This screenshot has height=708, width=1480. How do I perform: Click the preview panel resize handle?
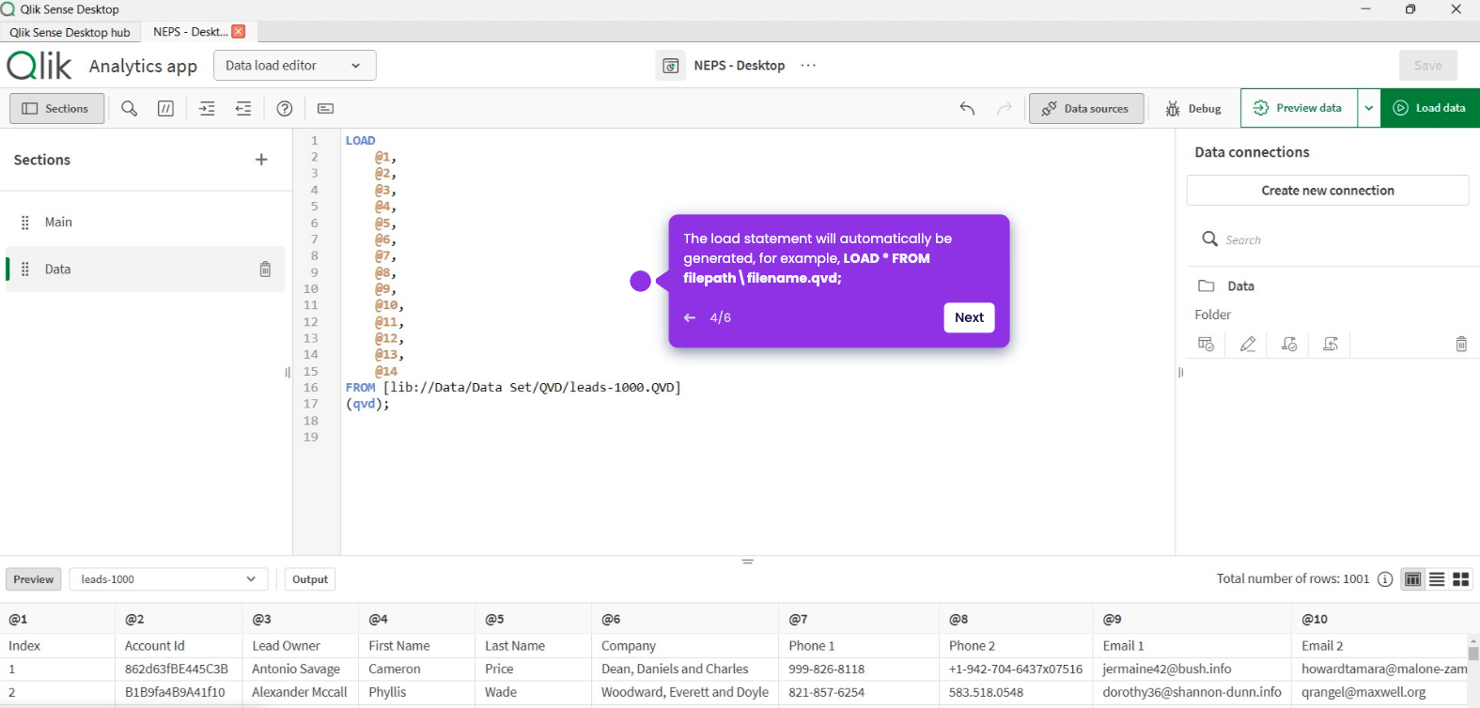[x=748, y=562]
